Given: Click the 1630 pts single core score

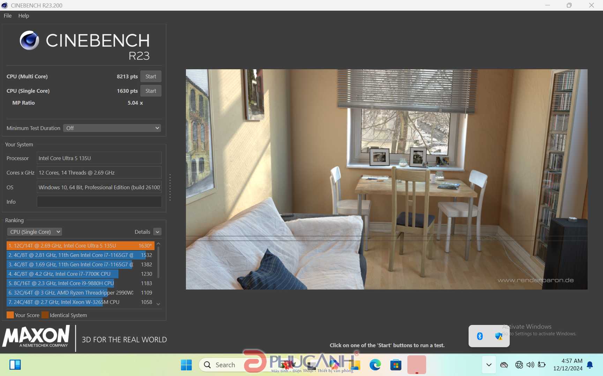Looking at the screenshot, I should tap(127, 91).
